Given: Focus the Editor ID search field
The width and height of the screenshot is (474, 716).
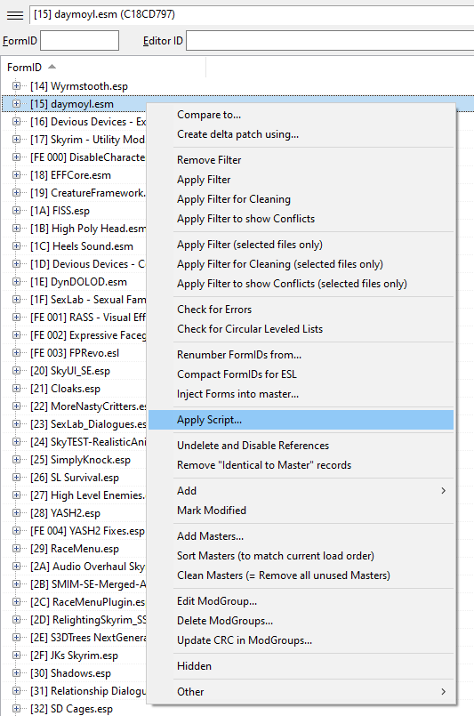Looking at the screenshot, I should [330, 41].
